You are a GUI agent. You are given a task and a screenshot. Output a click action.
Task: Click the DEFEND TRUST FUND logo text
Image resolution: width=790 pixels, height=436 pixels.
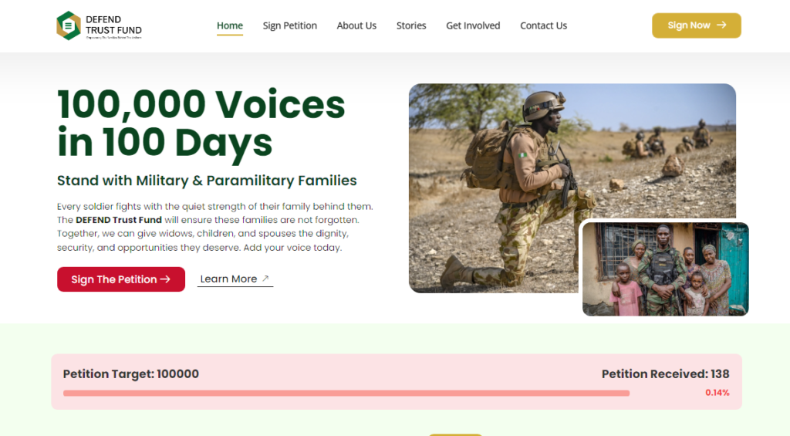point(113,25)
